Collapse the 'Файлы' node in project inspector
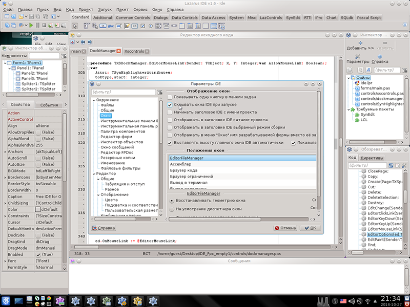 349,78
